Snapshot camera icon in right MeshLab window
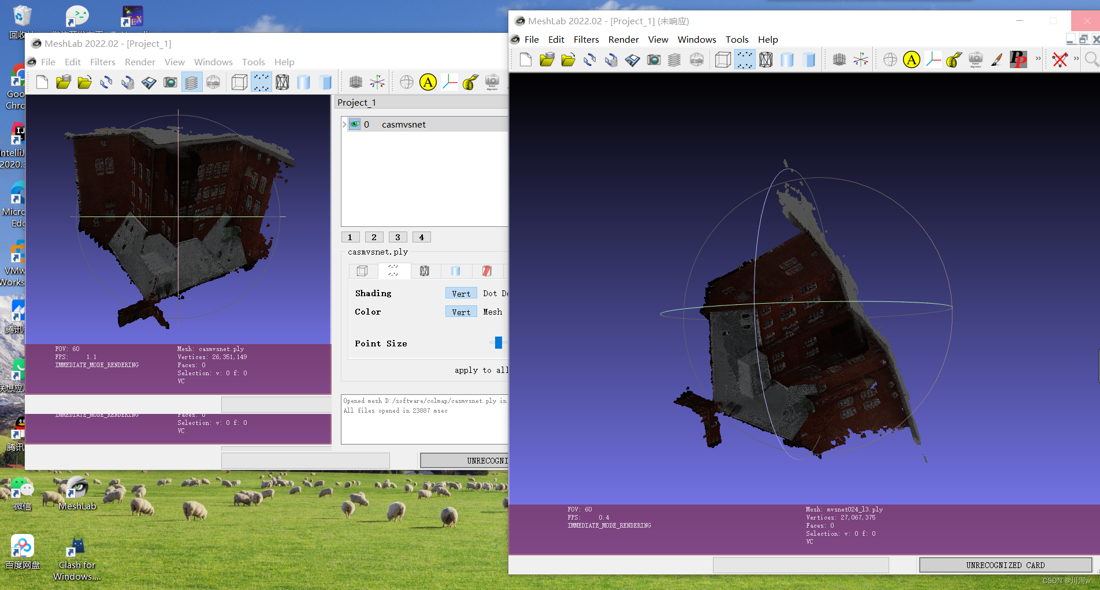The height and width of the screenshot is (590, 1100). point(654,59)
